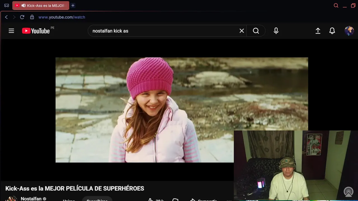Open the upload video button
The width and height of the screenshot is (358, 201).
pyautogui.click(x=318, y=31)
